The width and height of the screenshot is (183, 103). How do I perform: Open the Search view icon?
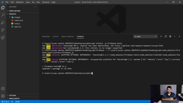click(x=3, y=15)
